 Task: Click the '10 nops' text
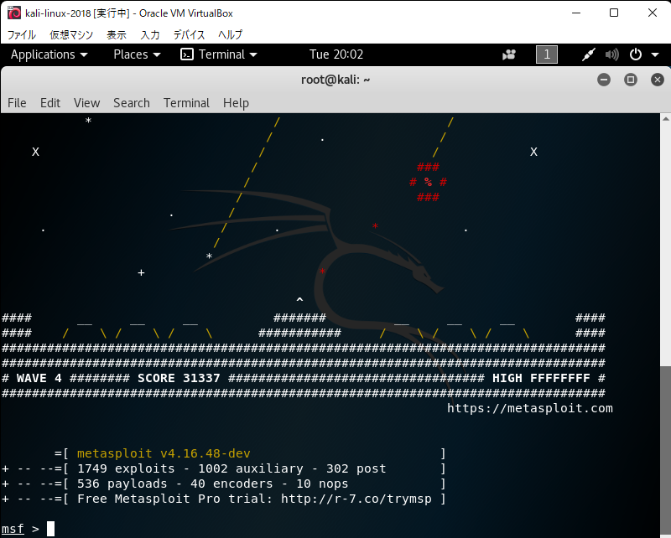[322, 484]
